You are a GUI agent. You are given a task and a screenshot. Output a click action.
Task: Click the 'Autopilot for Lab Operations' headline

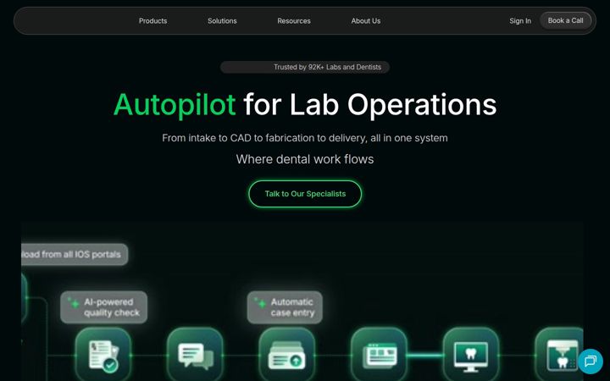[305, 105]
